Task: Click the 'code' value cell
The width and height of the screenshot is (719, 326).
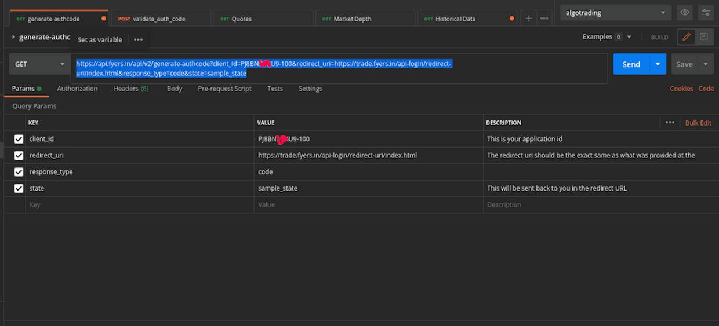Action: pyautogui.click(x=369, y=172)
